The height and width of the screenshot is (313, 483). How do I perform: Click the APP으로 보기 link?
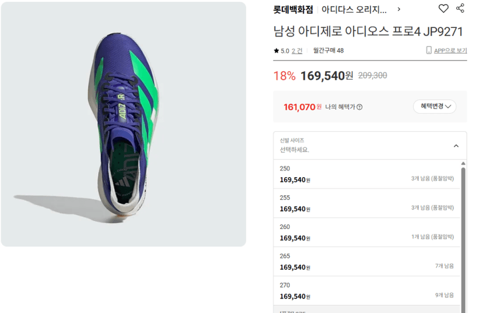450,51
